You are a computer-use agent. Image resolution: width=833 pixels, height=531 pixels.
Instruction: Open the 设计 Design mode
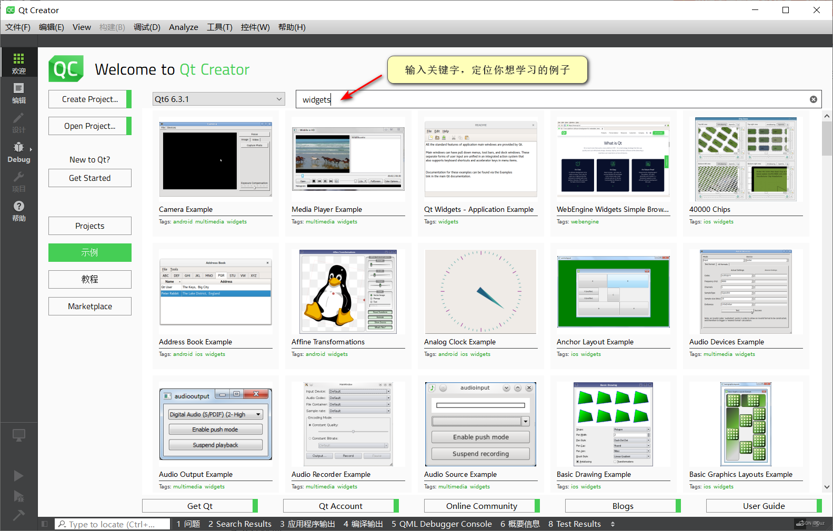tap(19, 122)
